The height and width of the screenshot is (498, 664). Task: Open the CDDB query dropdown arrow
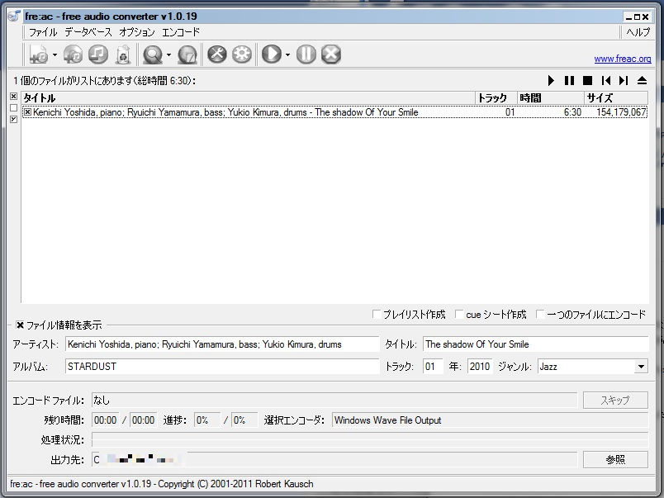coord(168,55)
